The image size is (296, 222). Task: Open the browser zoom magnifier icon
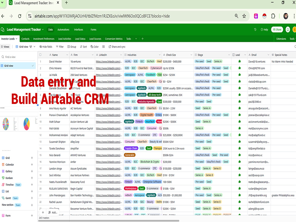tap(236, 16)
